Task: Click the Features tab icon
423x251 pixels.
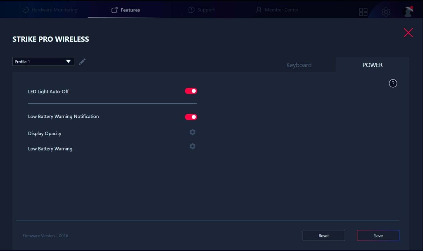Action: point(114,10)
